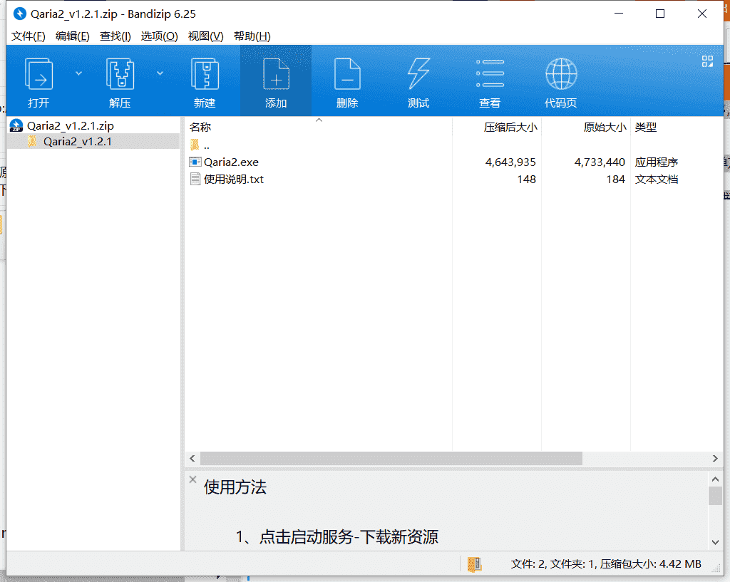Screen dimensions: 730x582
Task: Close the comment preview pane
Action: coord(192,479)
